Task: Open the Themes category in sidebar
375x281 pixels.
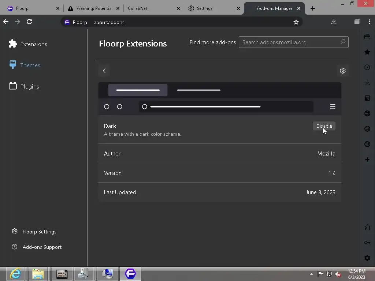Action: [x=25, y=65]
